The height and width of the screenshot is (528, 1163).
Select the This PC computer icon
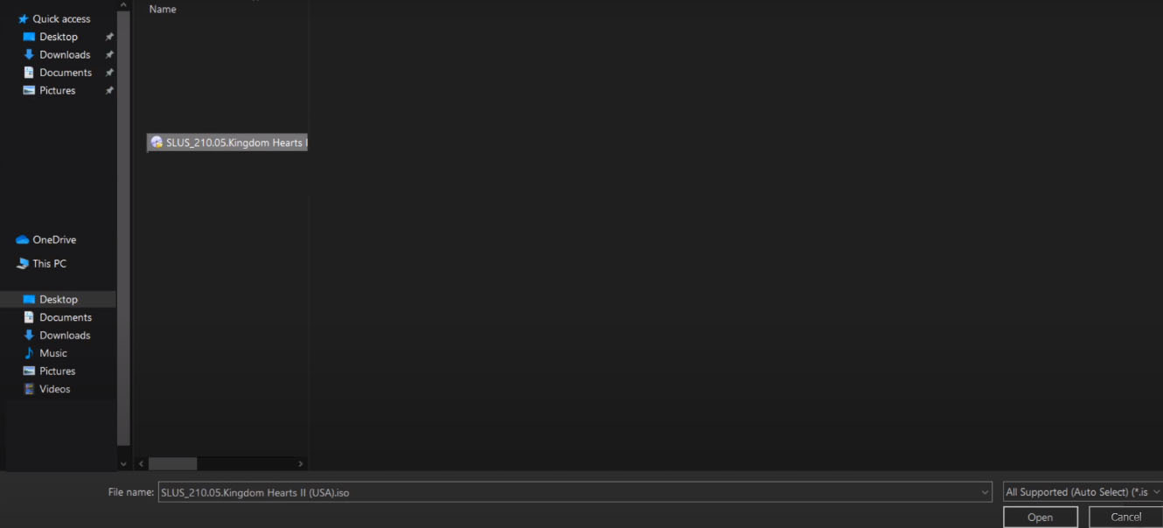point(23,264)
